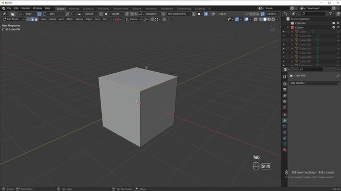Click the BoxCutter settings gear icon
This screenshot has width=341, height=191.
click(199, 14)
